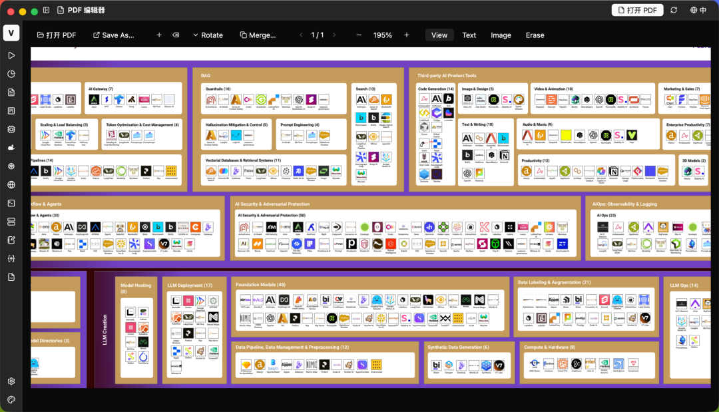The image size is (719, 412).
Task: Click Data Labeling & Augmentation (21) heading
Action: pos(555,282)
